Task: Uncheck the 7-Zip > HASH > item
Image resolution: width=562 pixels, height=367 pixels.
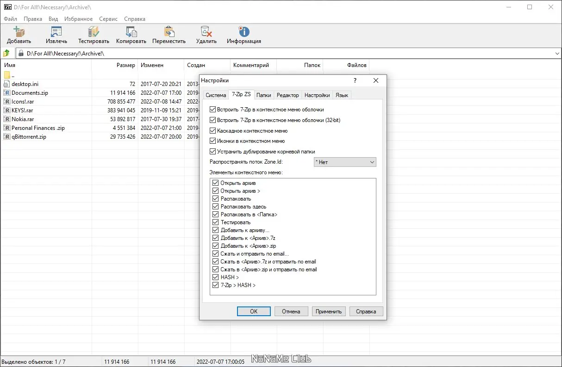Action: (216, 285)
